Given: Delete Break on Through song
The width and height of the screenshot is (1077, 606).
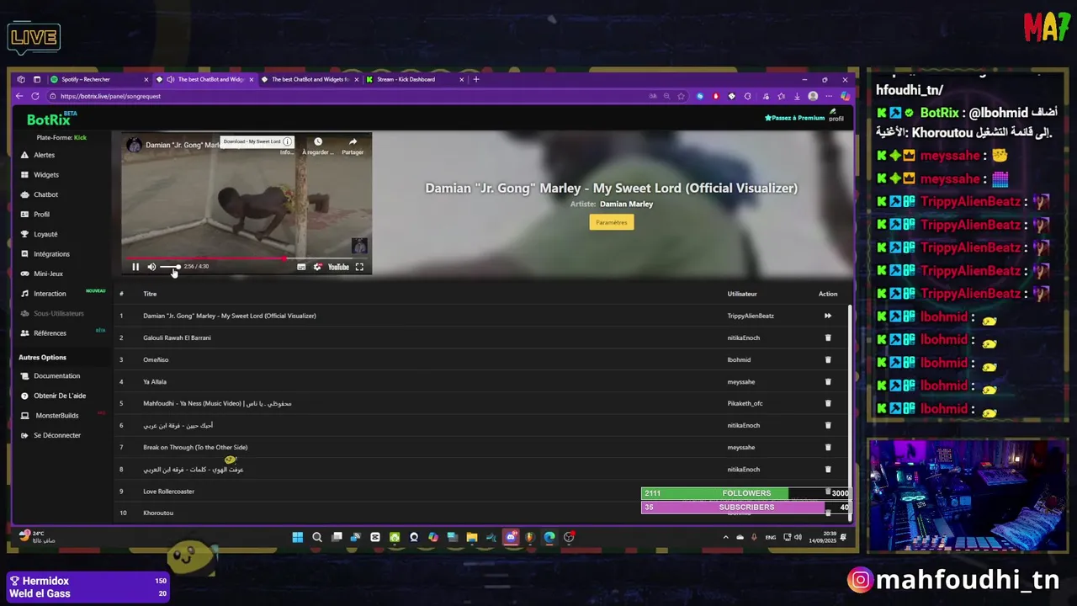Looking at the screenshot, I should coord(828,447).
